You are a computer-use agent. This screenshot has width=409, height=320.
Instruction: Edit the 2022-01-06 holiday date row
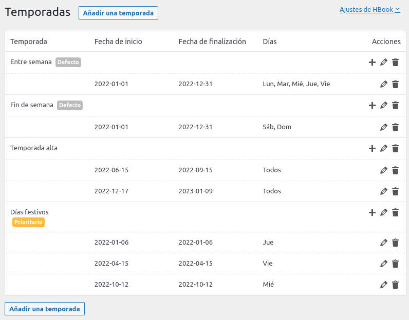[384, 243]
